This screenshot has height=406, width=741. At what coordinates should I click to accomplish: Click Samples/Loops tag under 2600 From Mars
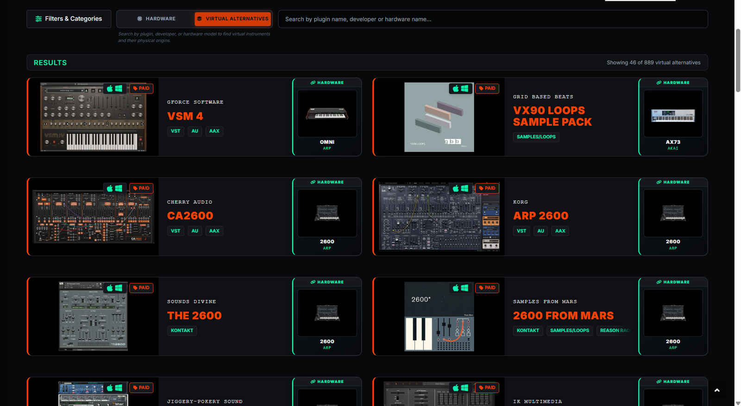(x=570, y=331)
